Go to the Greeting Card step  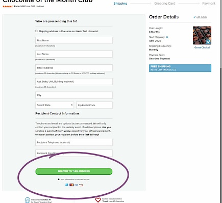tap(165, 4)
